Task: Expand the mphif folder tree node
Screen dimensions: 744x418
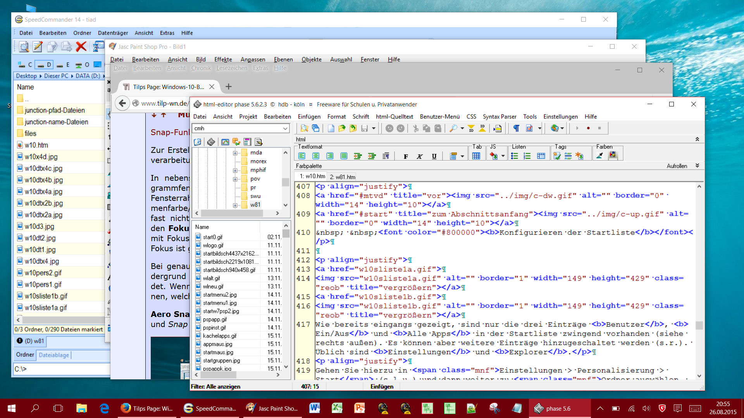Action: [x=235, y=170]
